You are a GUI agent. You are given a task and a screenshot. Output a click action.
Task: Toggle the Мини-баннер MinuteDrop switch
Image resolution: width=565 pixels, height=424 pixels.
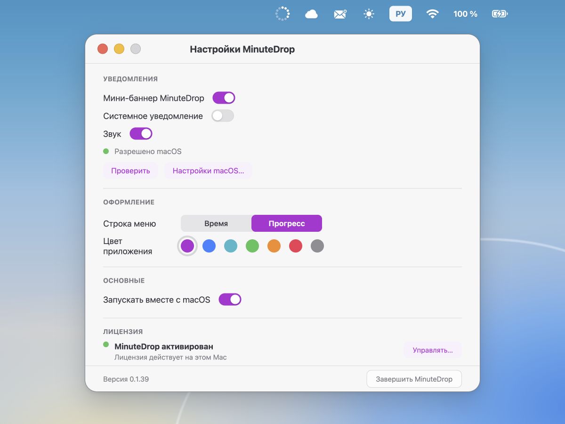click(224, 98)
